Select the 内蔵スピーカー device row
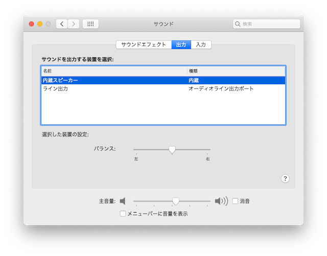Viewport: 327px width, 256px height. pos(163,80)
